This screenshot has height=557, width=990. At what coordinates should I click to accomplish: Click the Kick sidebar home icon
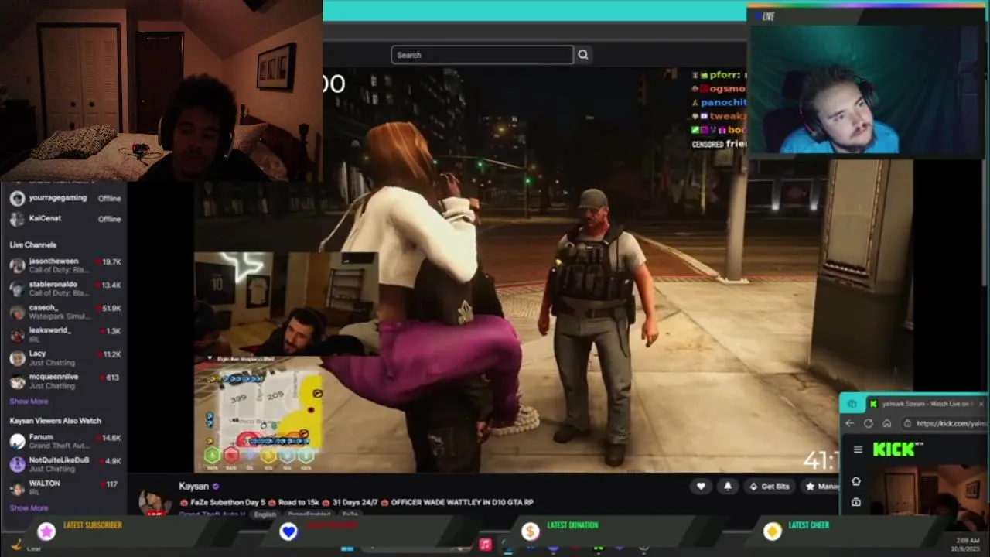coord(856,481)
